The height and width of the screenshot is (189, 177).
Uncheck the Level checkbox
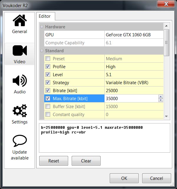(48, 74)
